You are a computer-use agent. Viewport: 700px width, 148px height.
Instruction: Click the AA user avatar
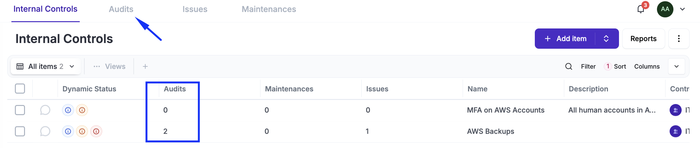(x=665, y=9)
